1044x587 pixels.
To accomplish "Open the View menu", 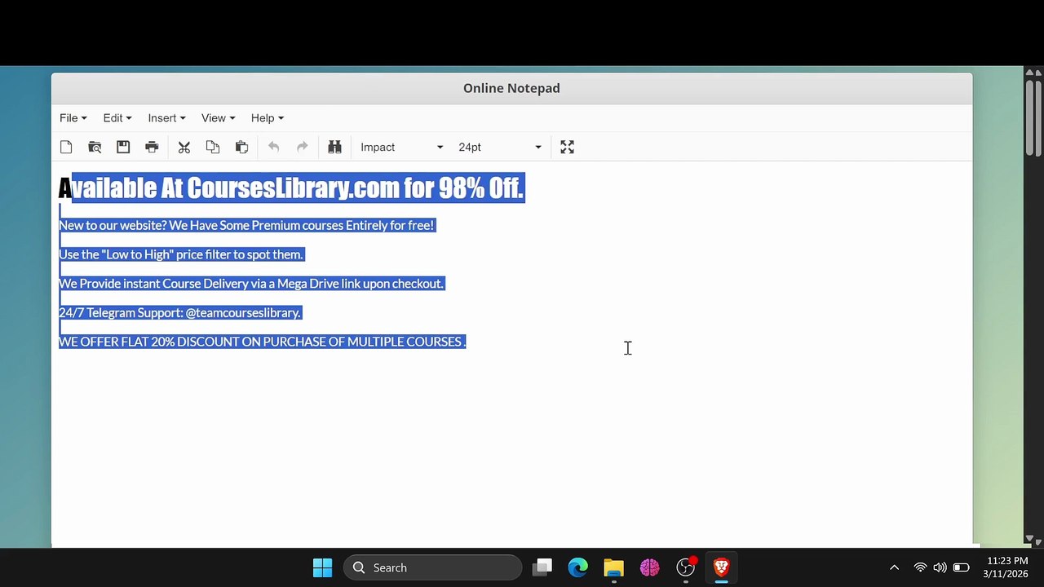I will point(218,118).
